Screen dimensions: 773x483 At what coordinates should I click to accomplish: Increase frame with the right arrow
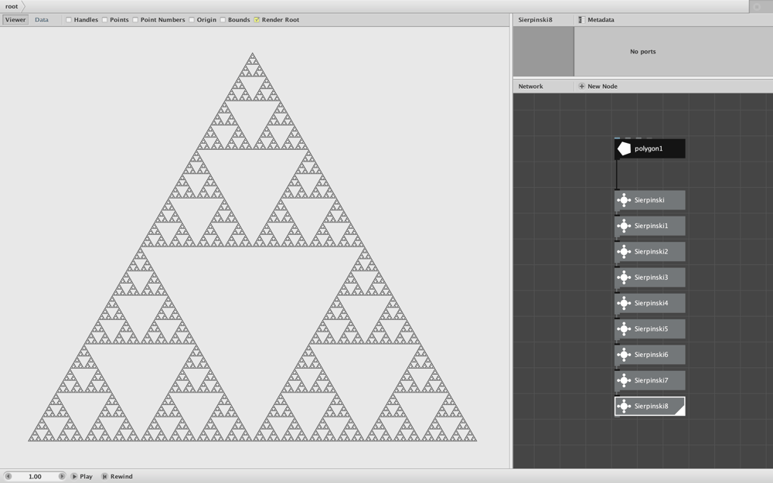pos(62,477)
